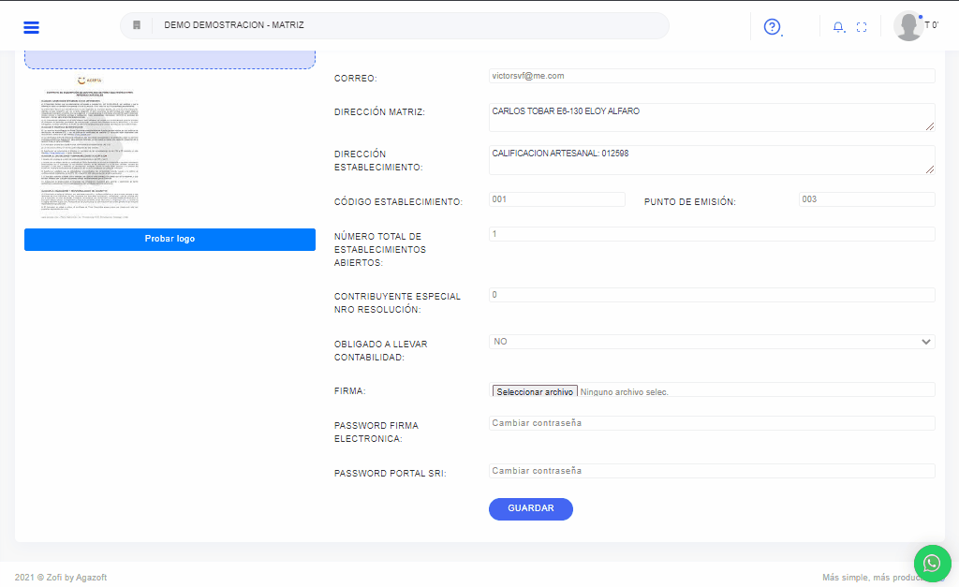Click the help question mark icon
Viewport: 959px width, 587px height.
click(772, 26)
